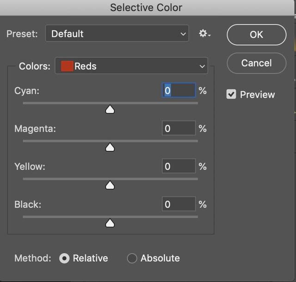This screenshot has height=282, width=296.
Task: Click the chevron of the Colors dropdown
Action: point(202,66)
